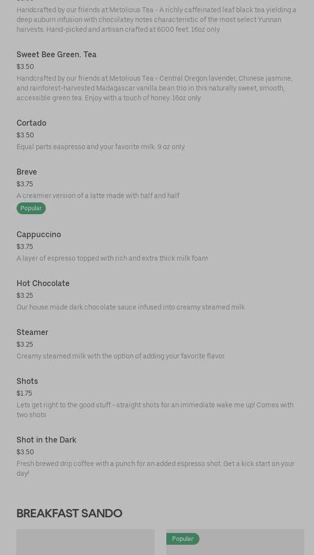
Task: Select the Cappuccino milk foam description
Action: (x=112, y=258)
